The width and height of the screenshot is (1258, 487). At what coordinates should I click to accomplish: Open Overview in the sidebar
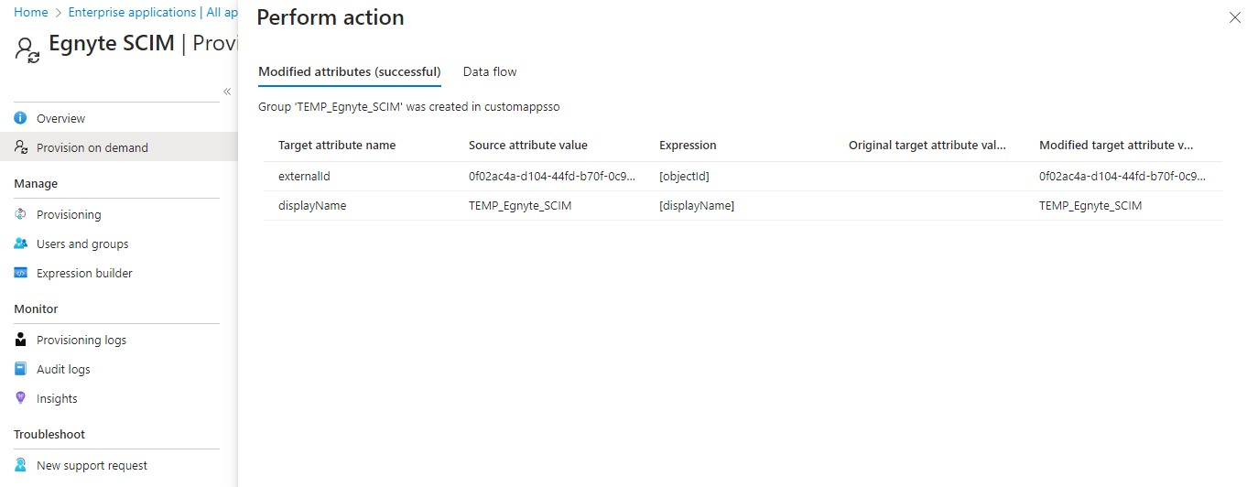click(60, 118)
